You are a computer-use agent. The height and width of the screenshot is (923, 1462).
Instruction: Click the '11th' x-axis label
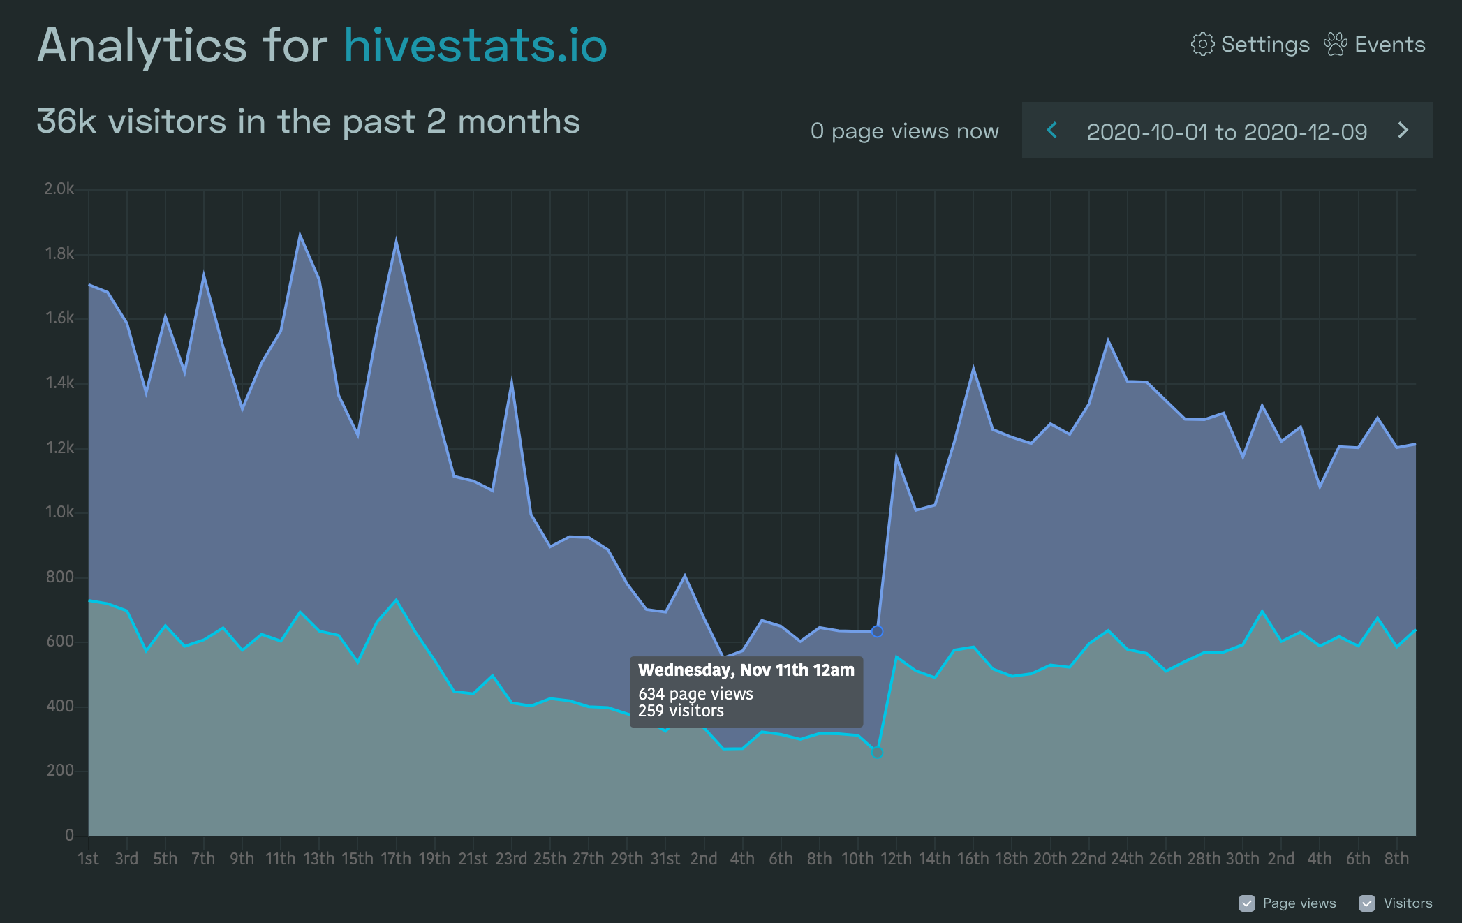(280, 858)
